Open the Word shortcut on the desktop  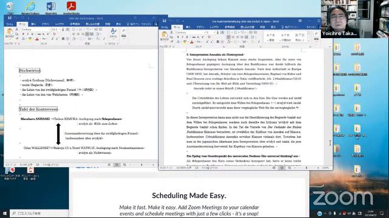51,7
